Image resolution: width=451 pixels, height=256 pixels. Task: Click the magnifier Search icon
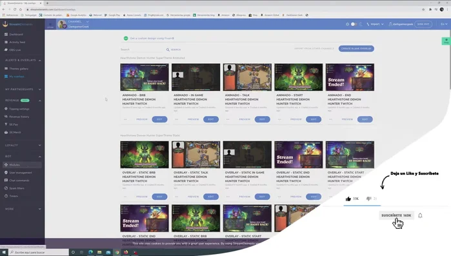pyautogui.click(x=168, y=50)
